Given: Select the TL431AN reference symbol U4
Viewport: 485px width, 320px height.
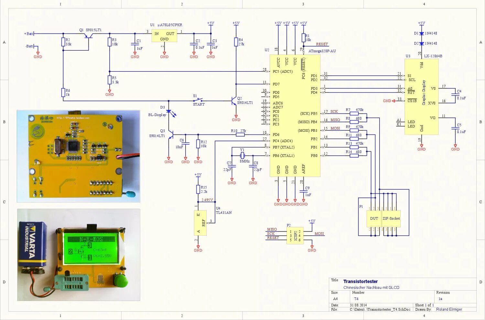Looking at the screenshot, I should (x=200, y=223).
